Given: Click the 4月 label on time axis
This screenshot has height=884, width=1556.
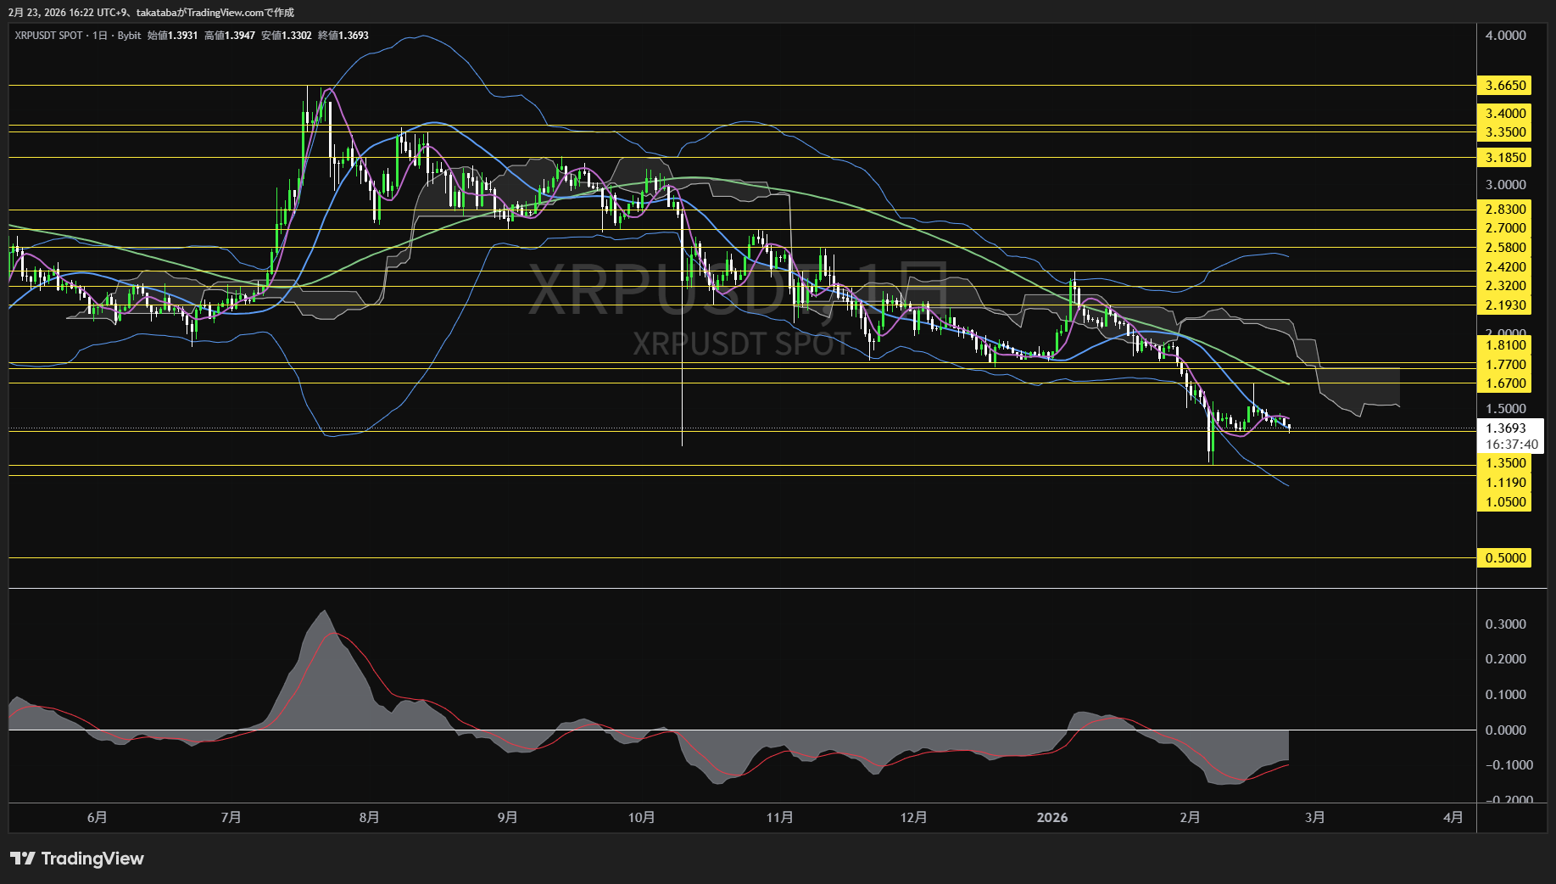Looking at the screenshot, I should click(1453, 818).
